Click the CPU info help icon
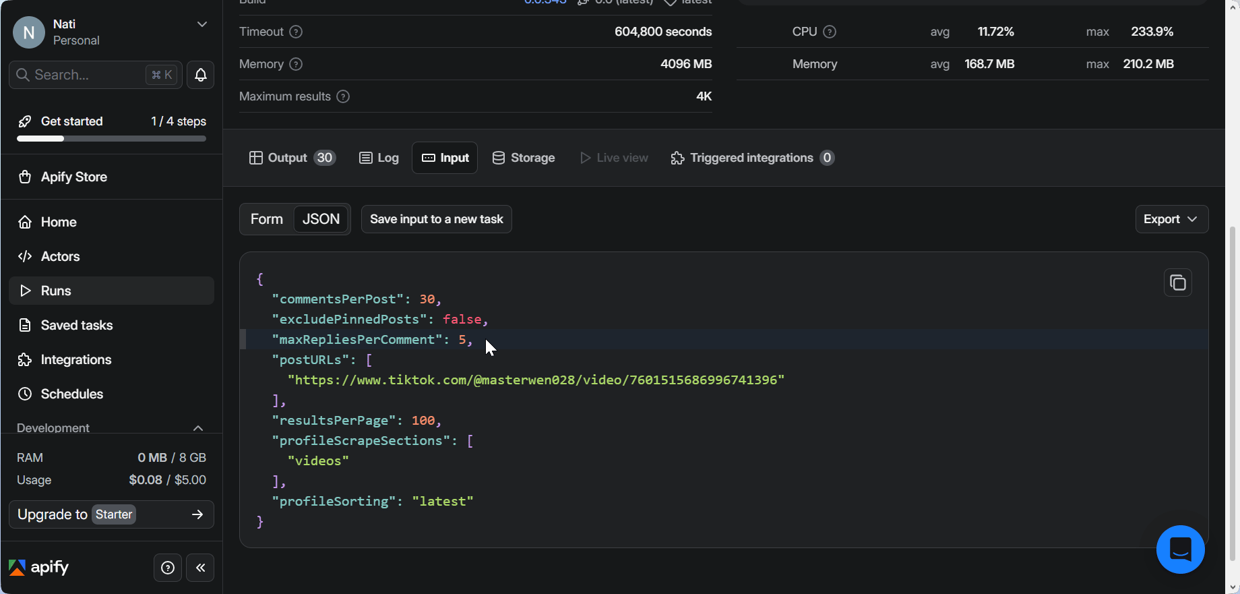 [830, 32]
